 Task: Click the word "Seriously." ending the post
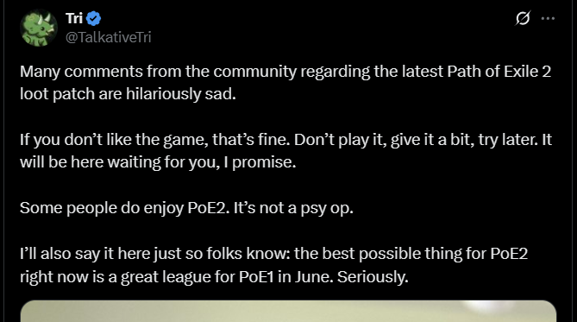click(373, 277)
